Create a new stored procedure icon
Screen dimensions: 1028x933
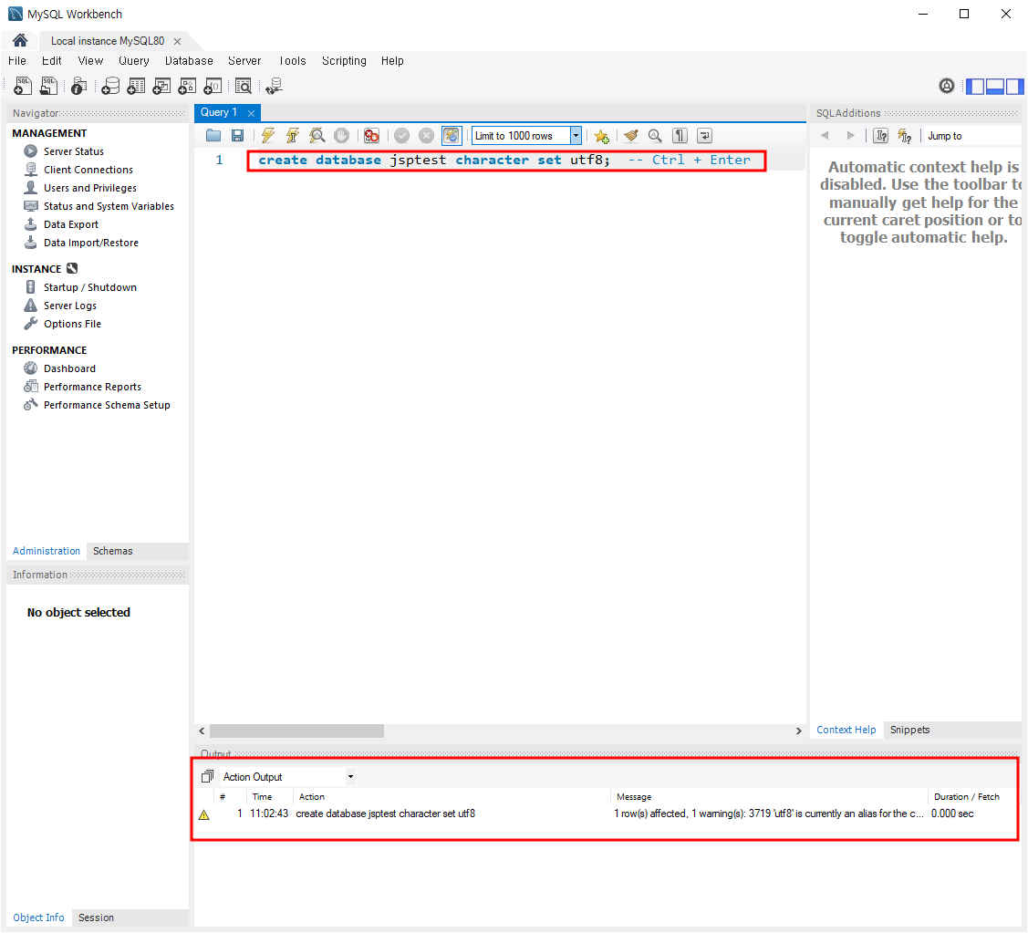tap(187, 86)
